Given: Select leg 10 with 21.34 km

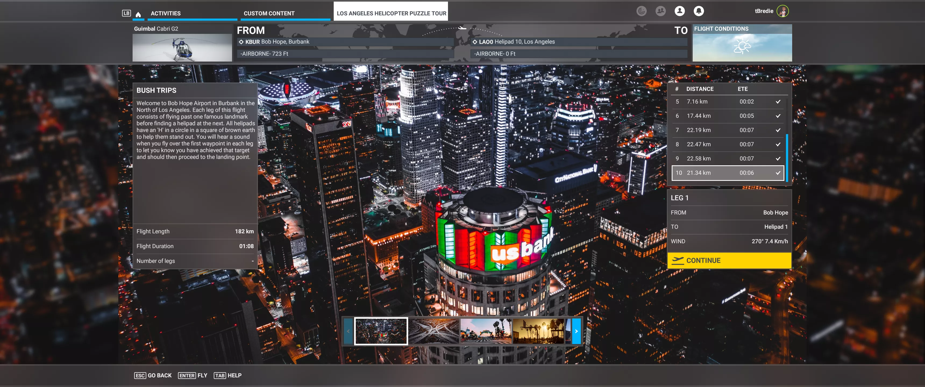Looking at the screenshot, I should 728,173.
